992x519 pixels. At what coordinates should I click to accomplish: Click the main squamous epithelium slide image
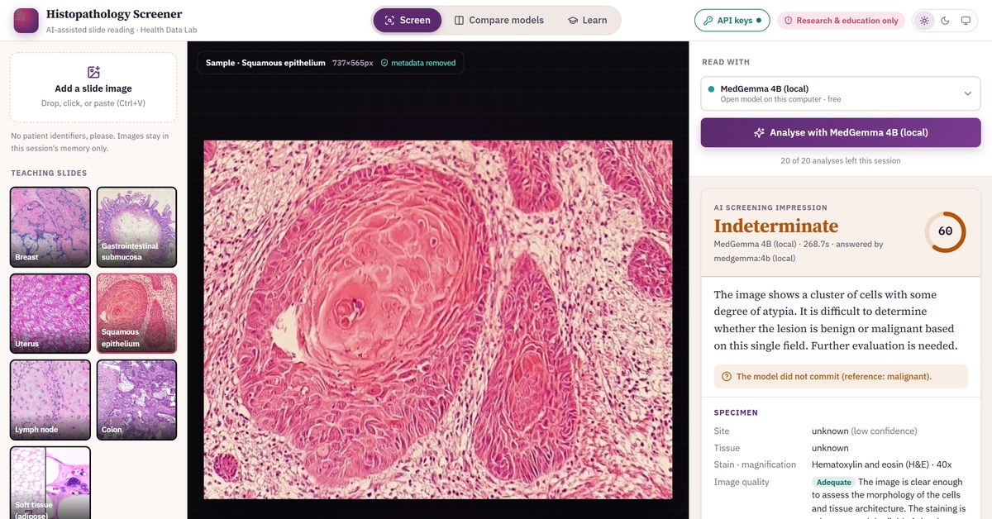pos(438,320)
